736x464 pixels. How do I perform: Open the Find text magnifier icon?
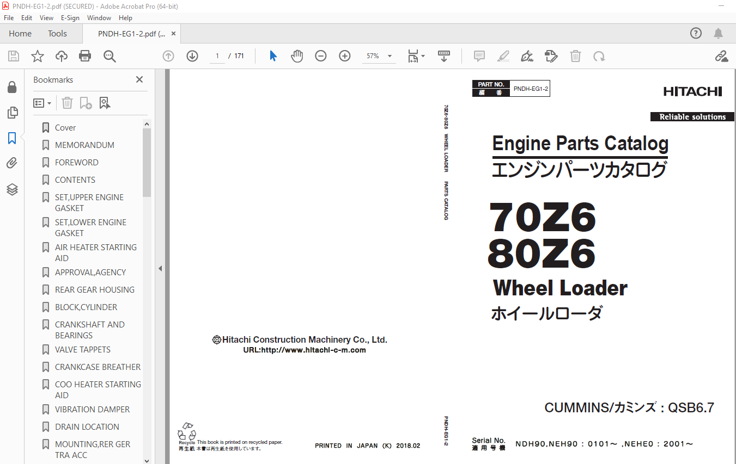(110, 56)
